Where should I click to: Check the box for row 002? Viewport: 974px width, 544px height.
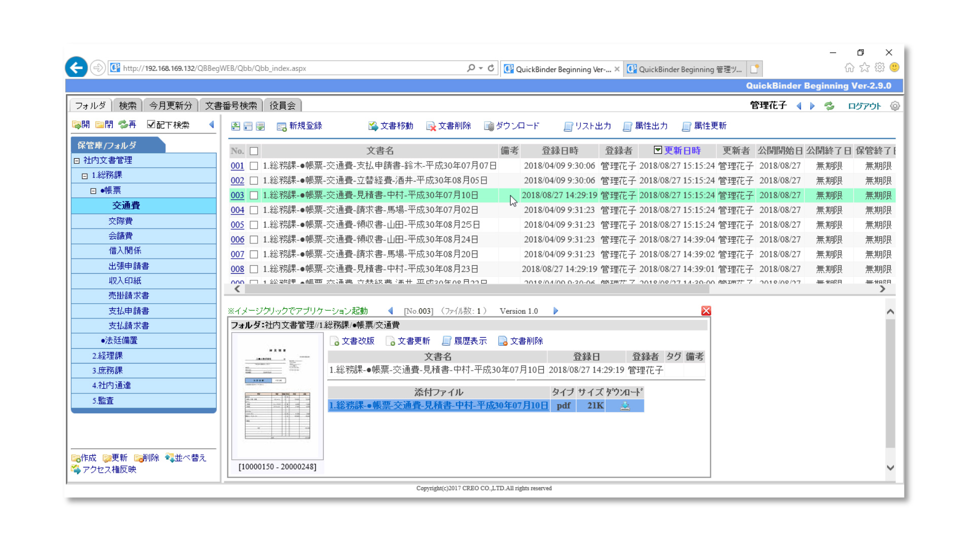pos(254,180)
